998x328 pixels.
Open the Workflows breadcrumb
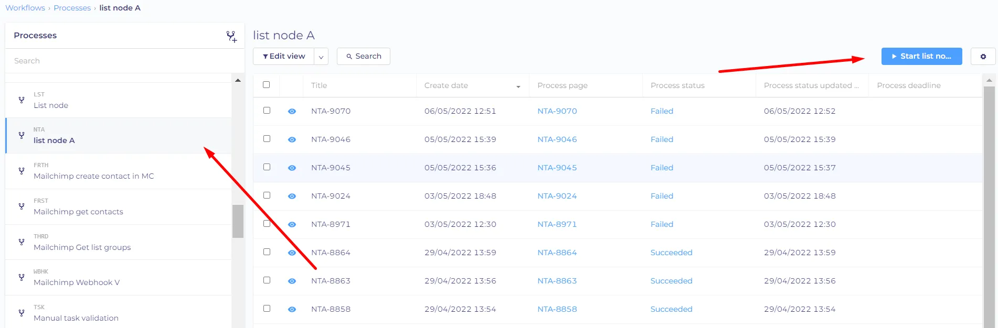[x=25, y=8]
